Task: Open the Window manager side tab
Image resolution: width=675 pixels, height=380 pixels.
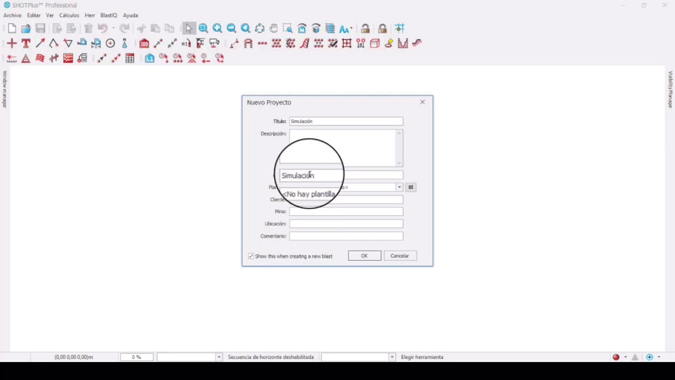Action: coord(4,89)
